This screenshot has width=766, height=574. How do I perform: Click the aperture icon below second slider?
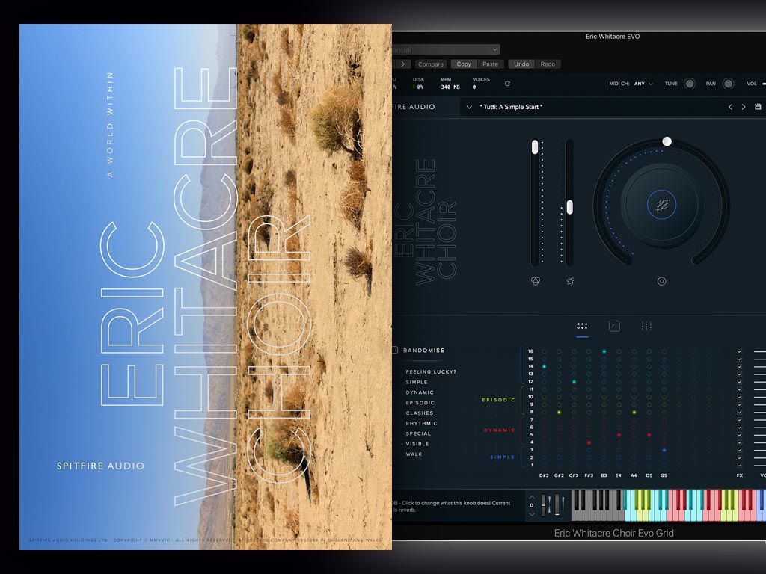coord(570,281)
